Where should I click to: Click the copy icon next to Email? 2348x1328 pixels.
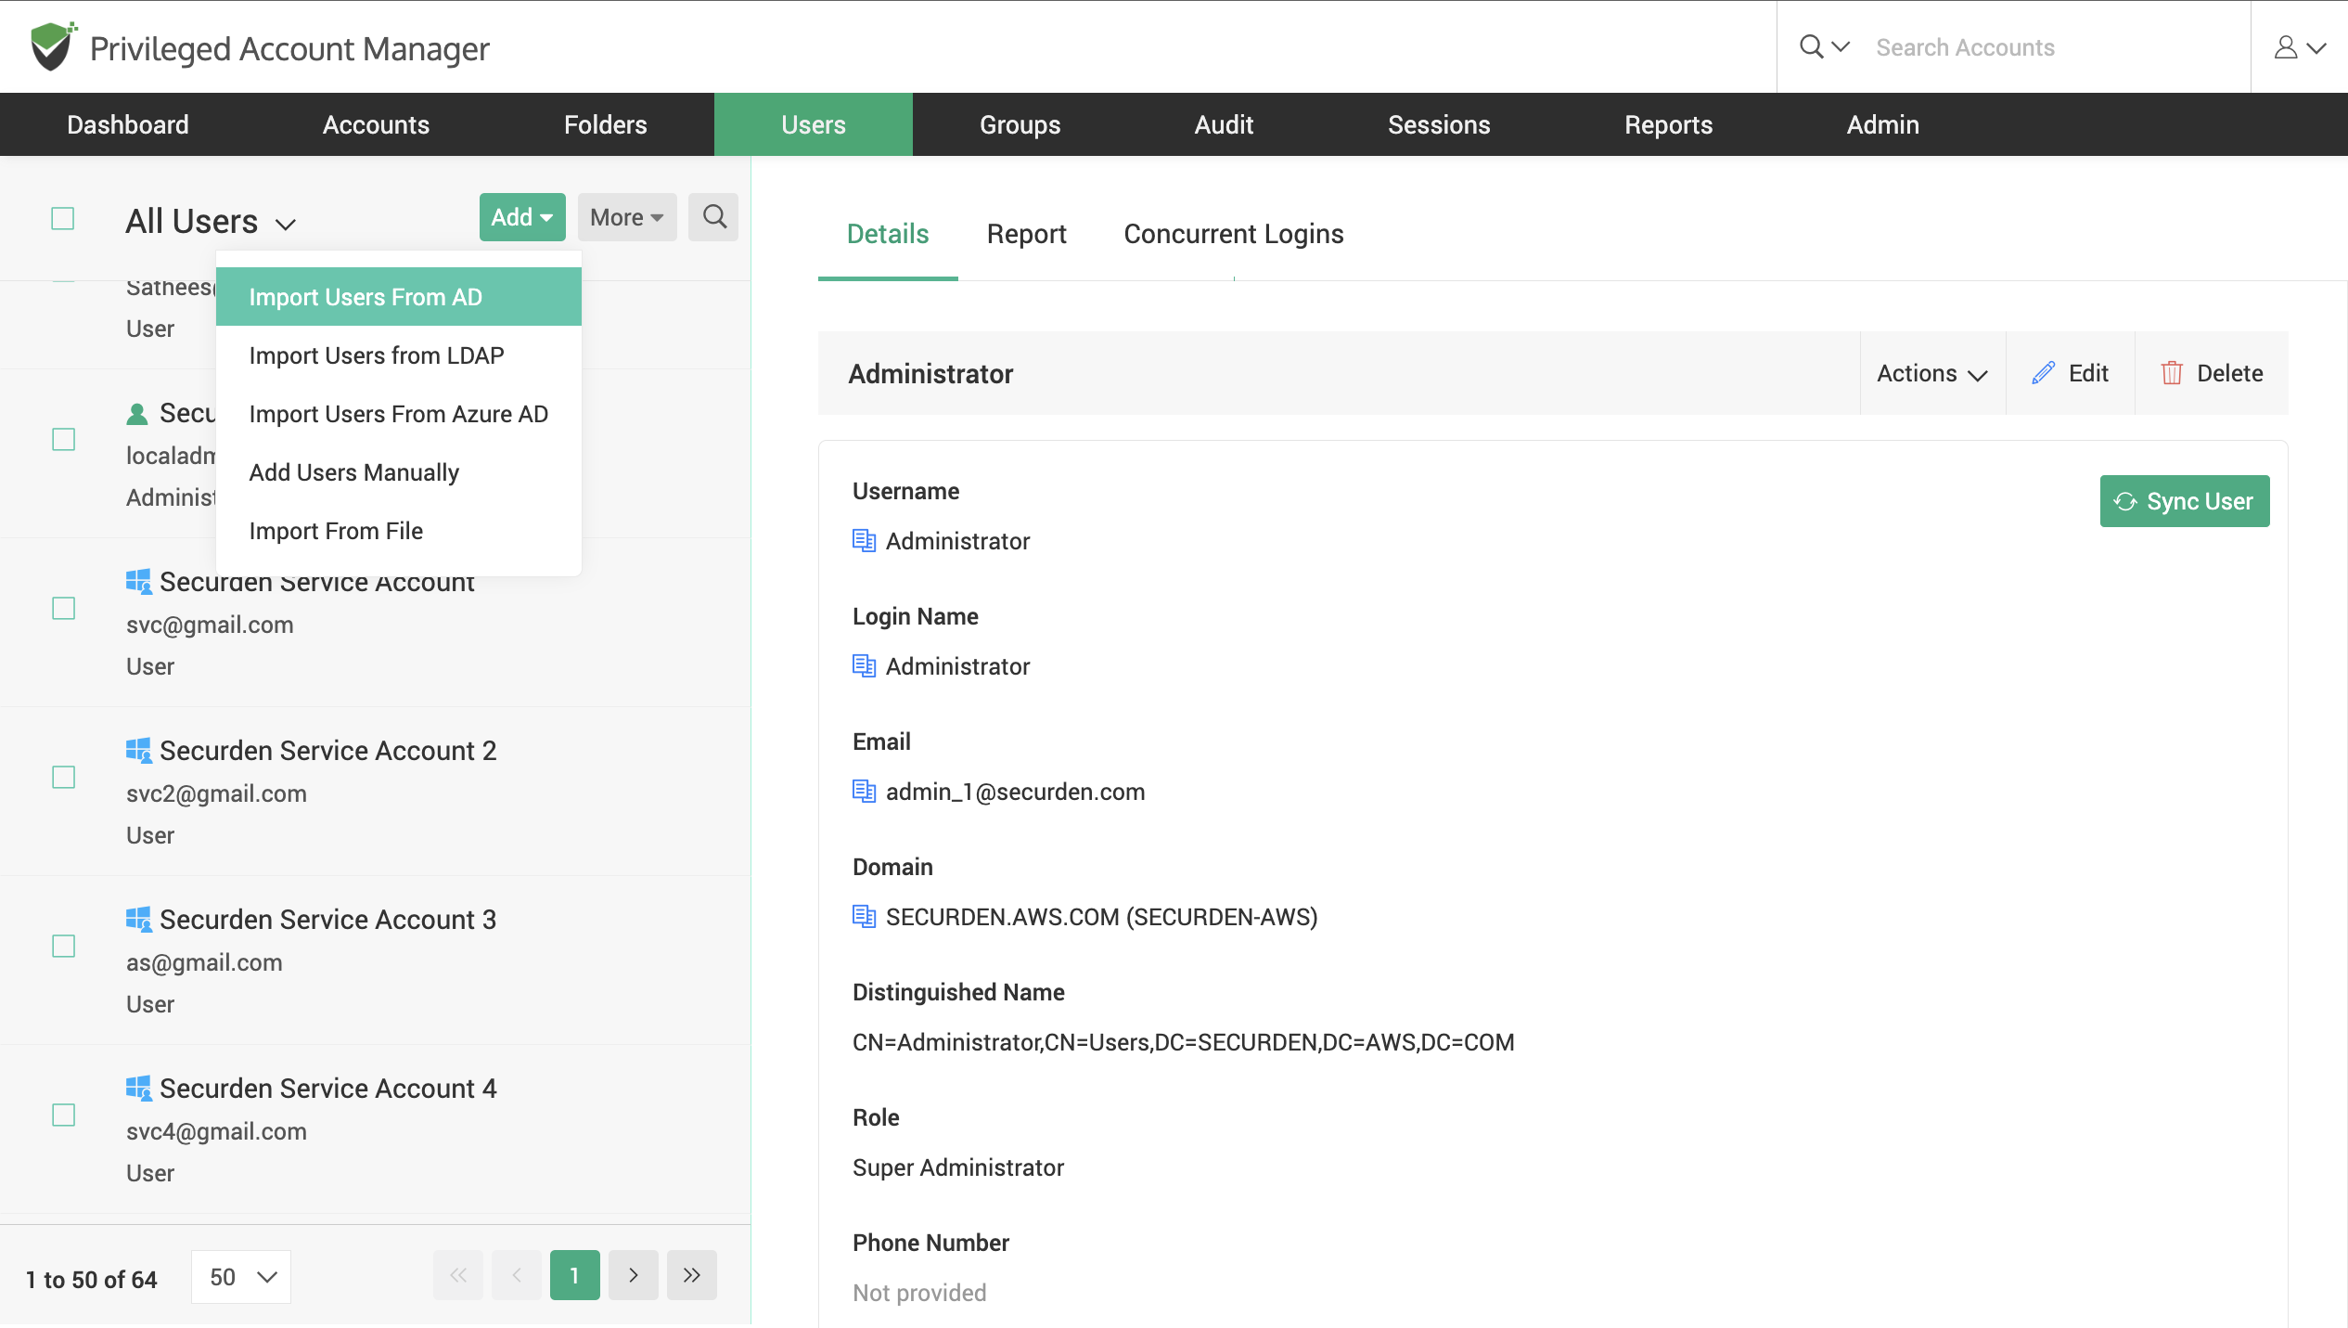click(x=863, y=791)
